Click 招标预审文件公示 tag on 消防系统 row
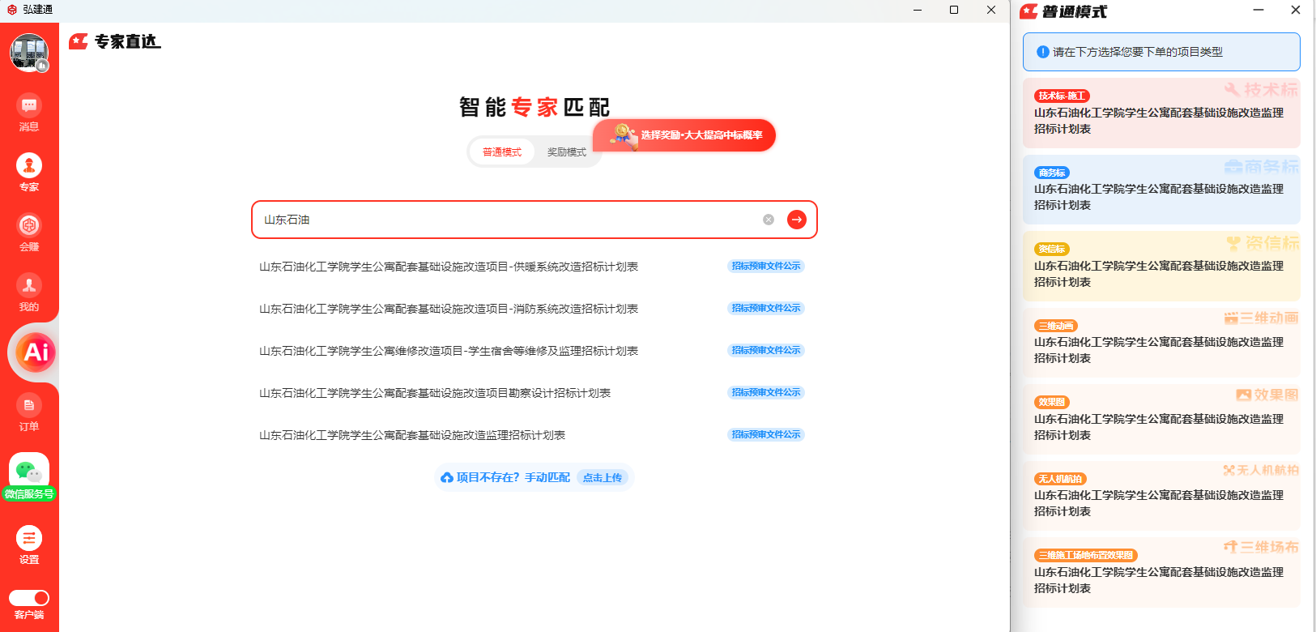The width and height of the screenshot is (1316, 632). [766, 308]
